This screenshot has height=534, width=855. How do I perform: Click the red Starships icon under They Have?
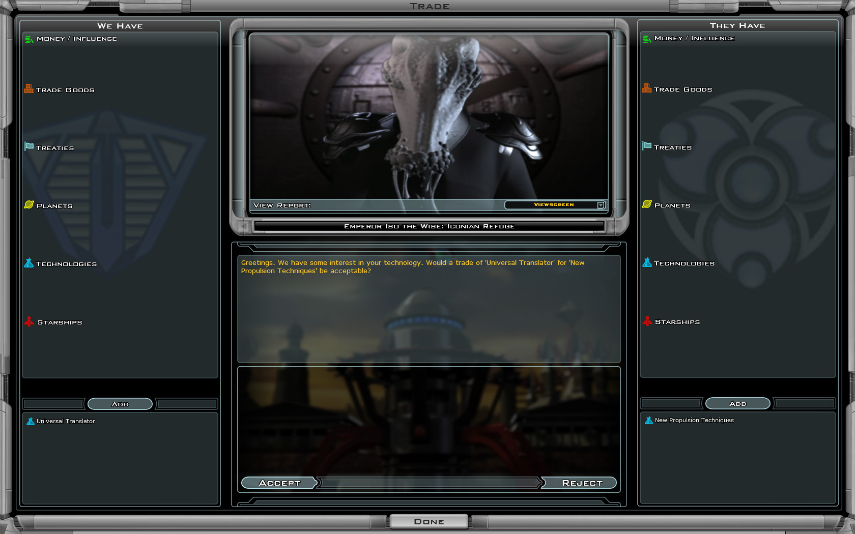pyautogui.click(x=647, y=321)
